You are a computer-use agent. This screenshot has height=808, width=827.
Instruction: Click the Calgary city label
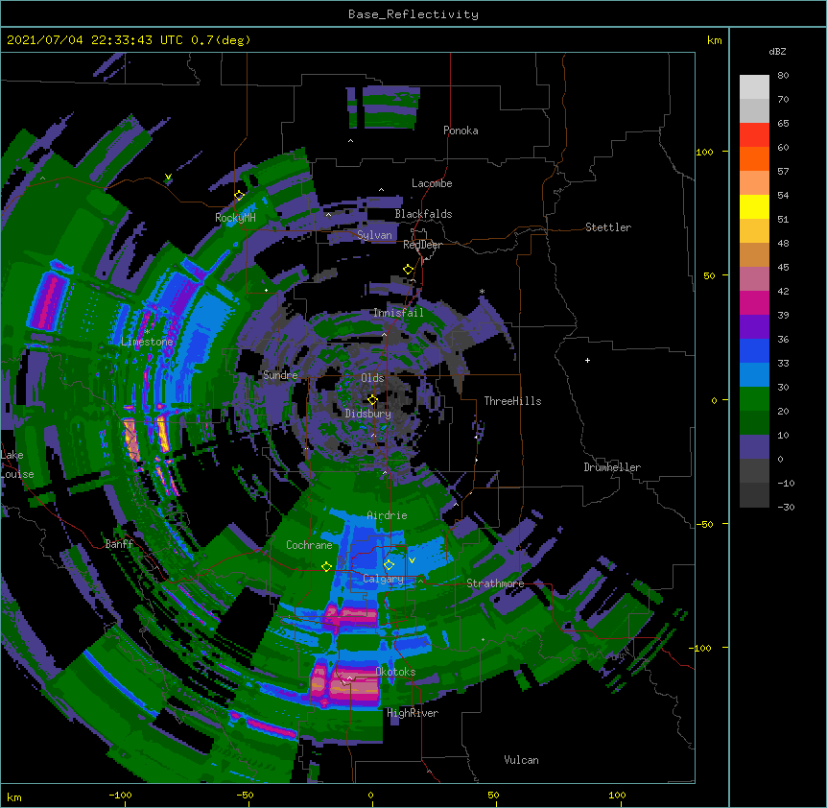383,579
